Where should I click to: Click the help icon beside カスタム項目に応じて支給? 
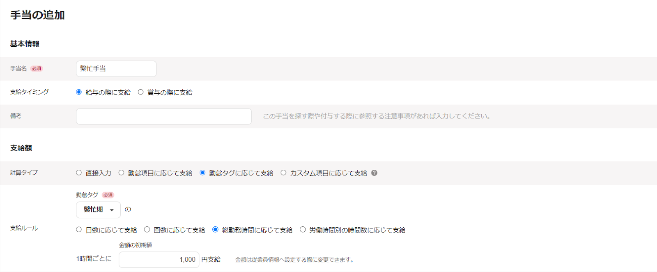coord(374,173)
